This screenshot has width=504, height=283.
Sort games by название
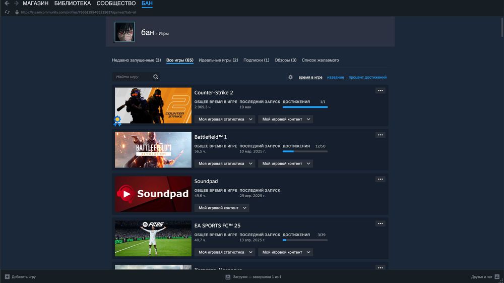pyautogui.click(x=335, y=77)
